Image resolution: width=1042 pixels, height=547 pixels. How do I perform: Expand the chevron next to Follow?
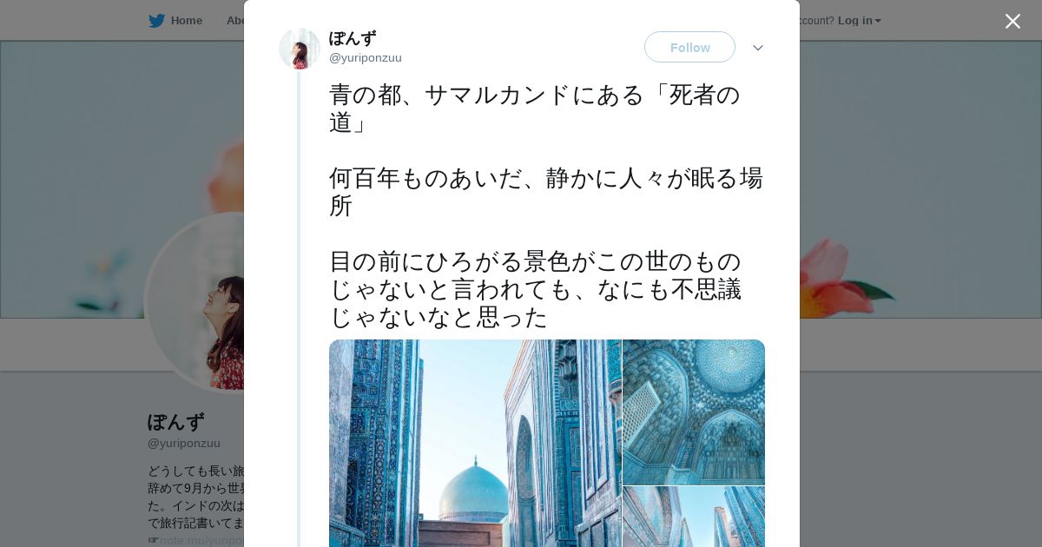(x=758, y=48)
